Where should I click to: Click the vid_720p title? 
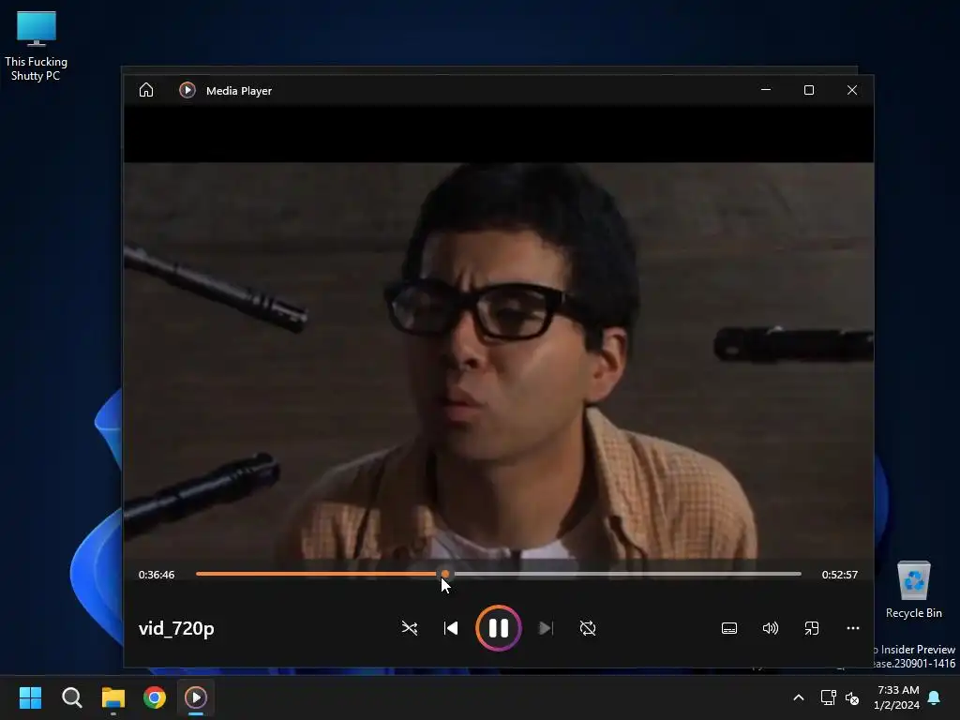point(176,629)
